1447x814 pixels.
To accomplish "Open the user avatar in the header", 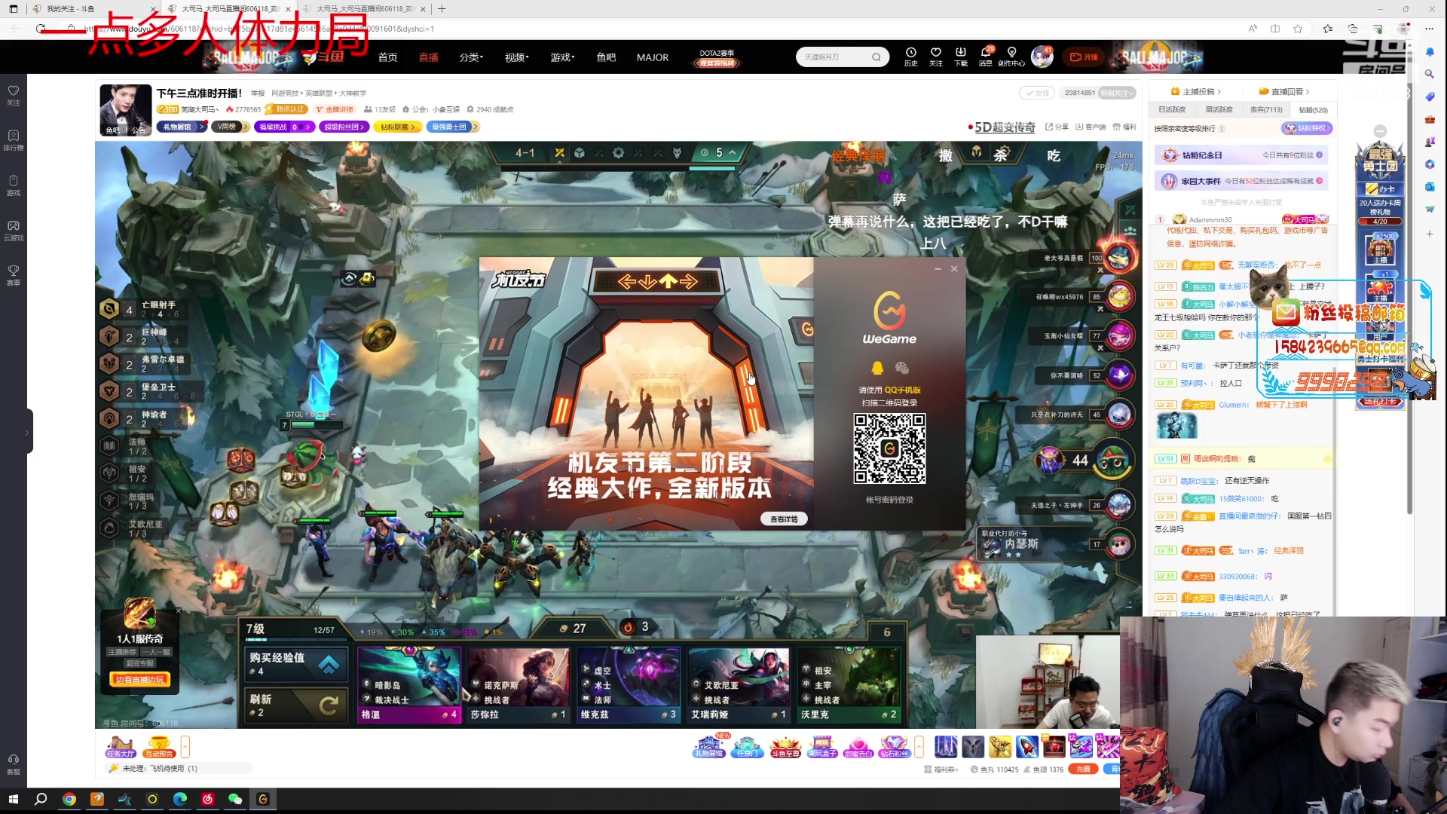I will 1042,57.
